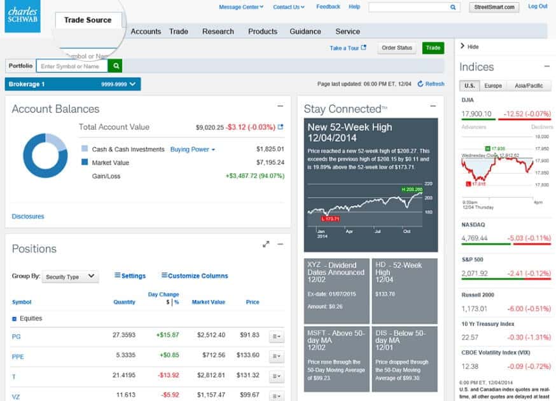The image size is (556, 401).
Task: Toggle Day Change to dollar view
Action: pos(168,302)
